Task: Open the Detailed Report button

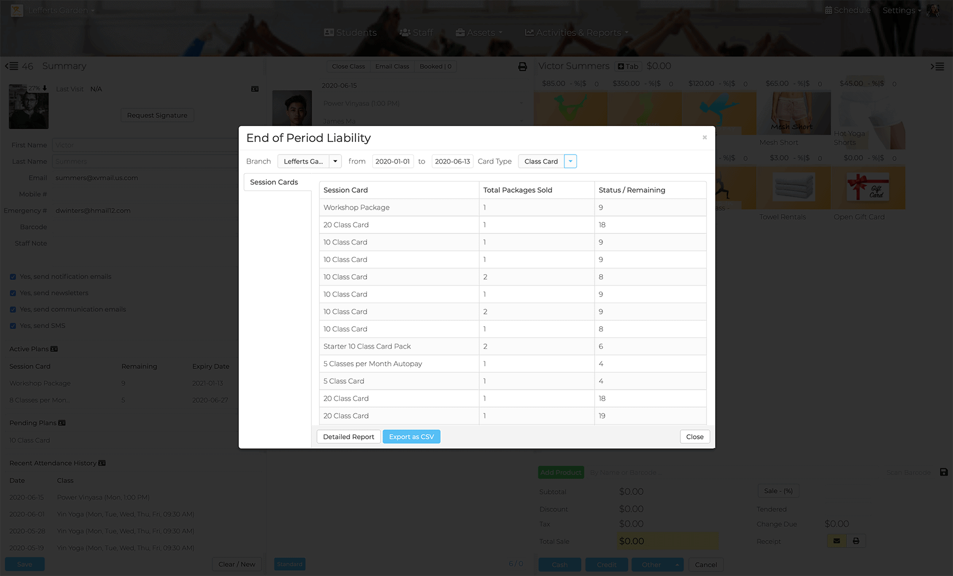Action: [x=348, y=437]
